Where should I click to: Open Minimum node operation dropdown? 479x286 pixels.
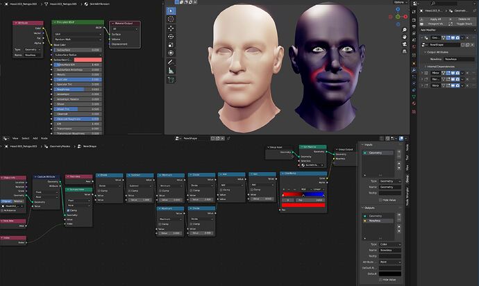pyautogui.click(x=170, y=185)
